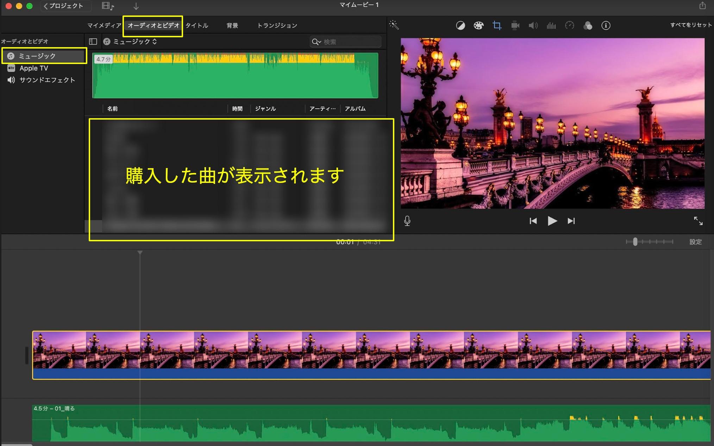
Task: Click the Paris bridge preview viewer
Action: pyautogui.click(x=552, y=123)
